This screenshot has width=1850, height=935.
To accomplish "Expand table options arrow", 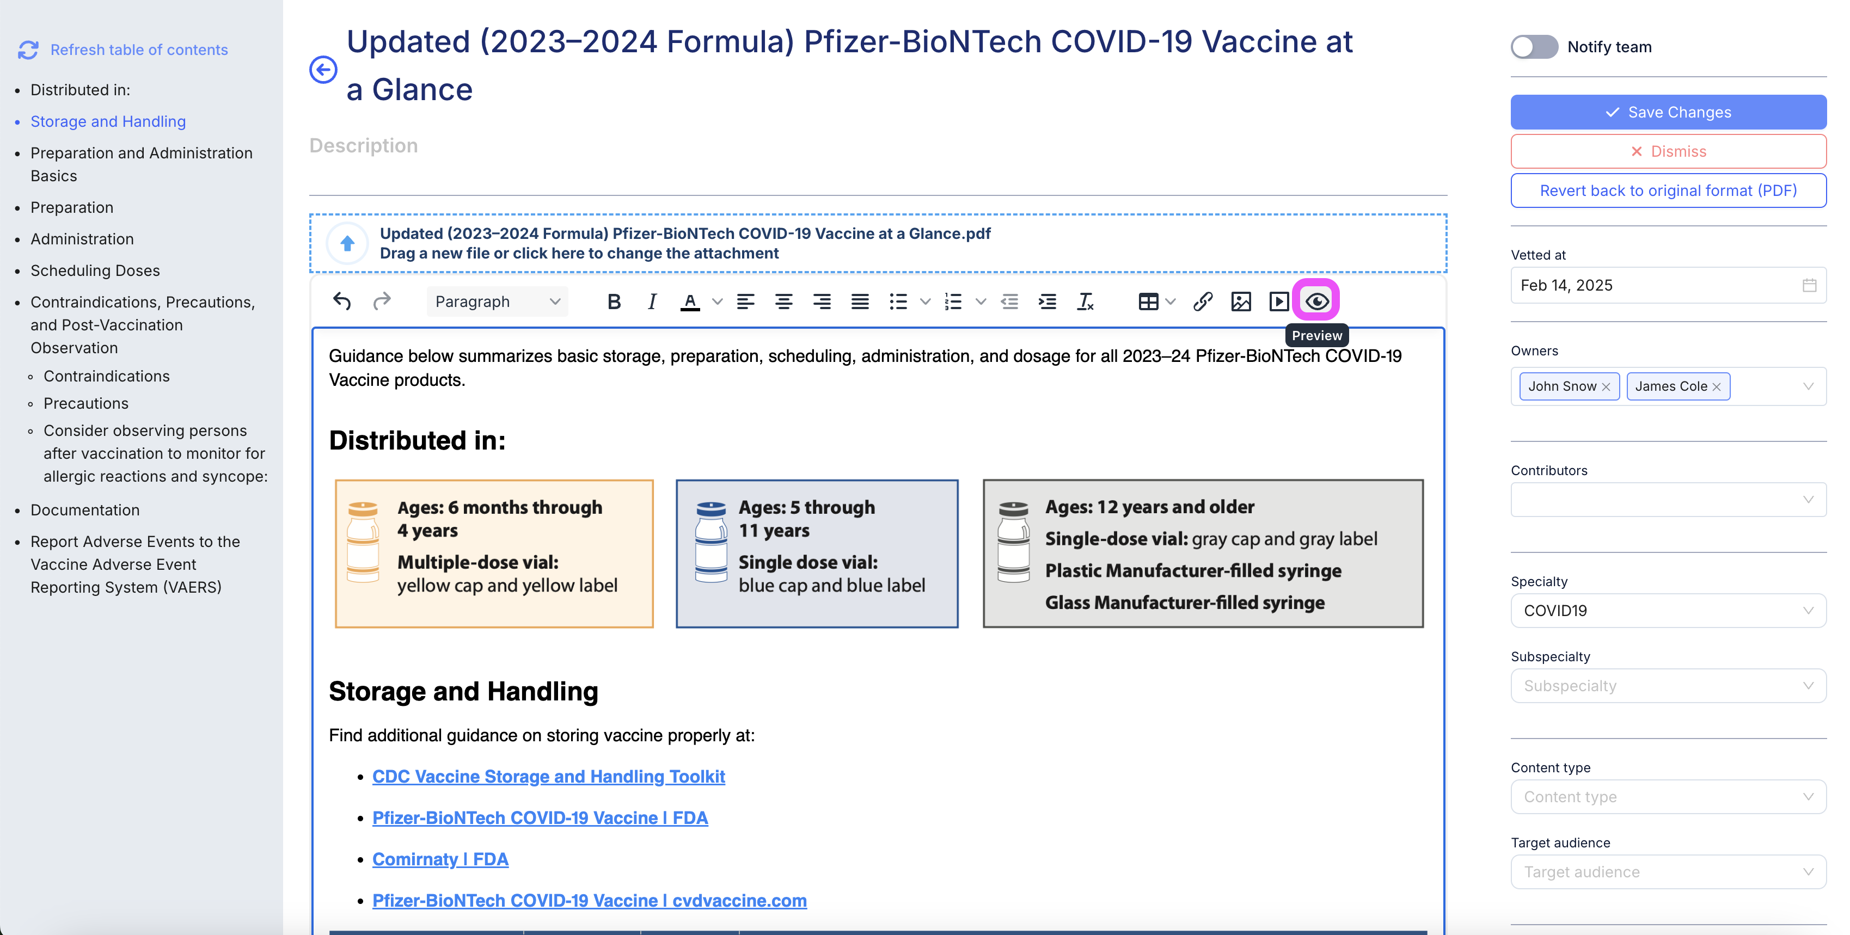I will (1171, 302).
